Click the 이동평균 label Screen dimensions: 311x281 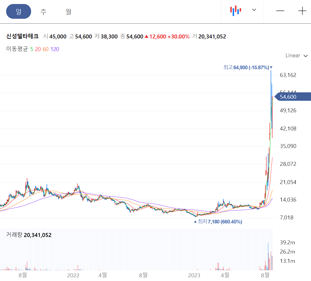click(17, 49)
